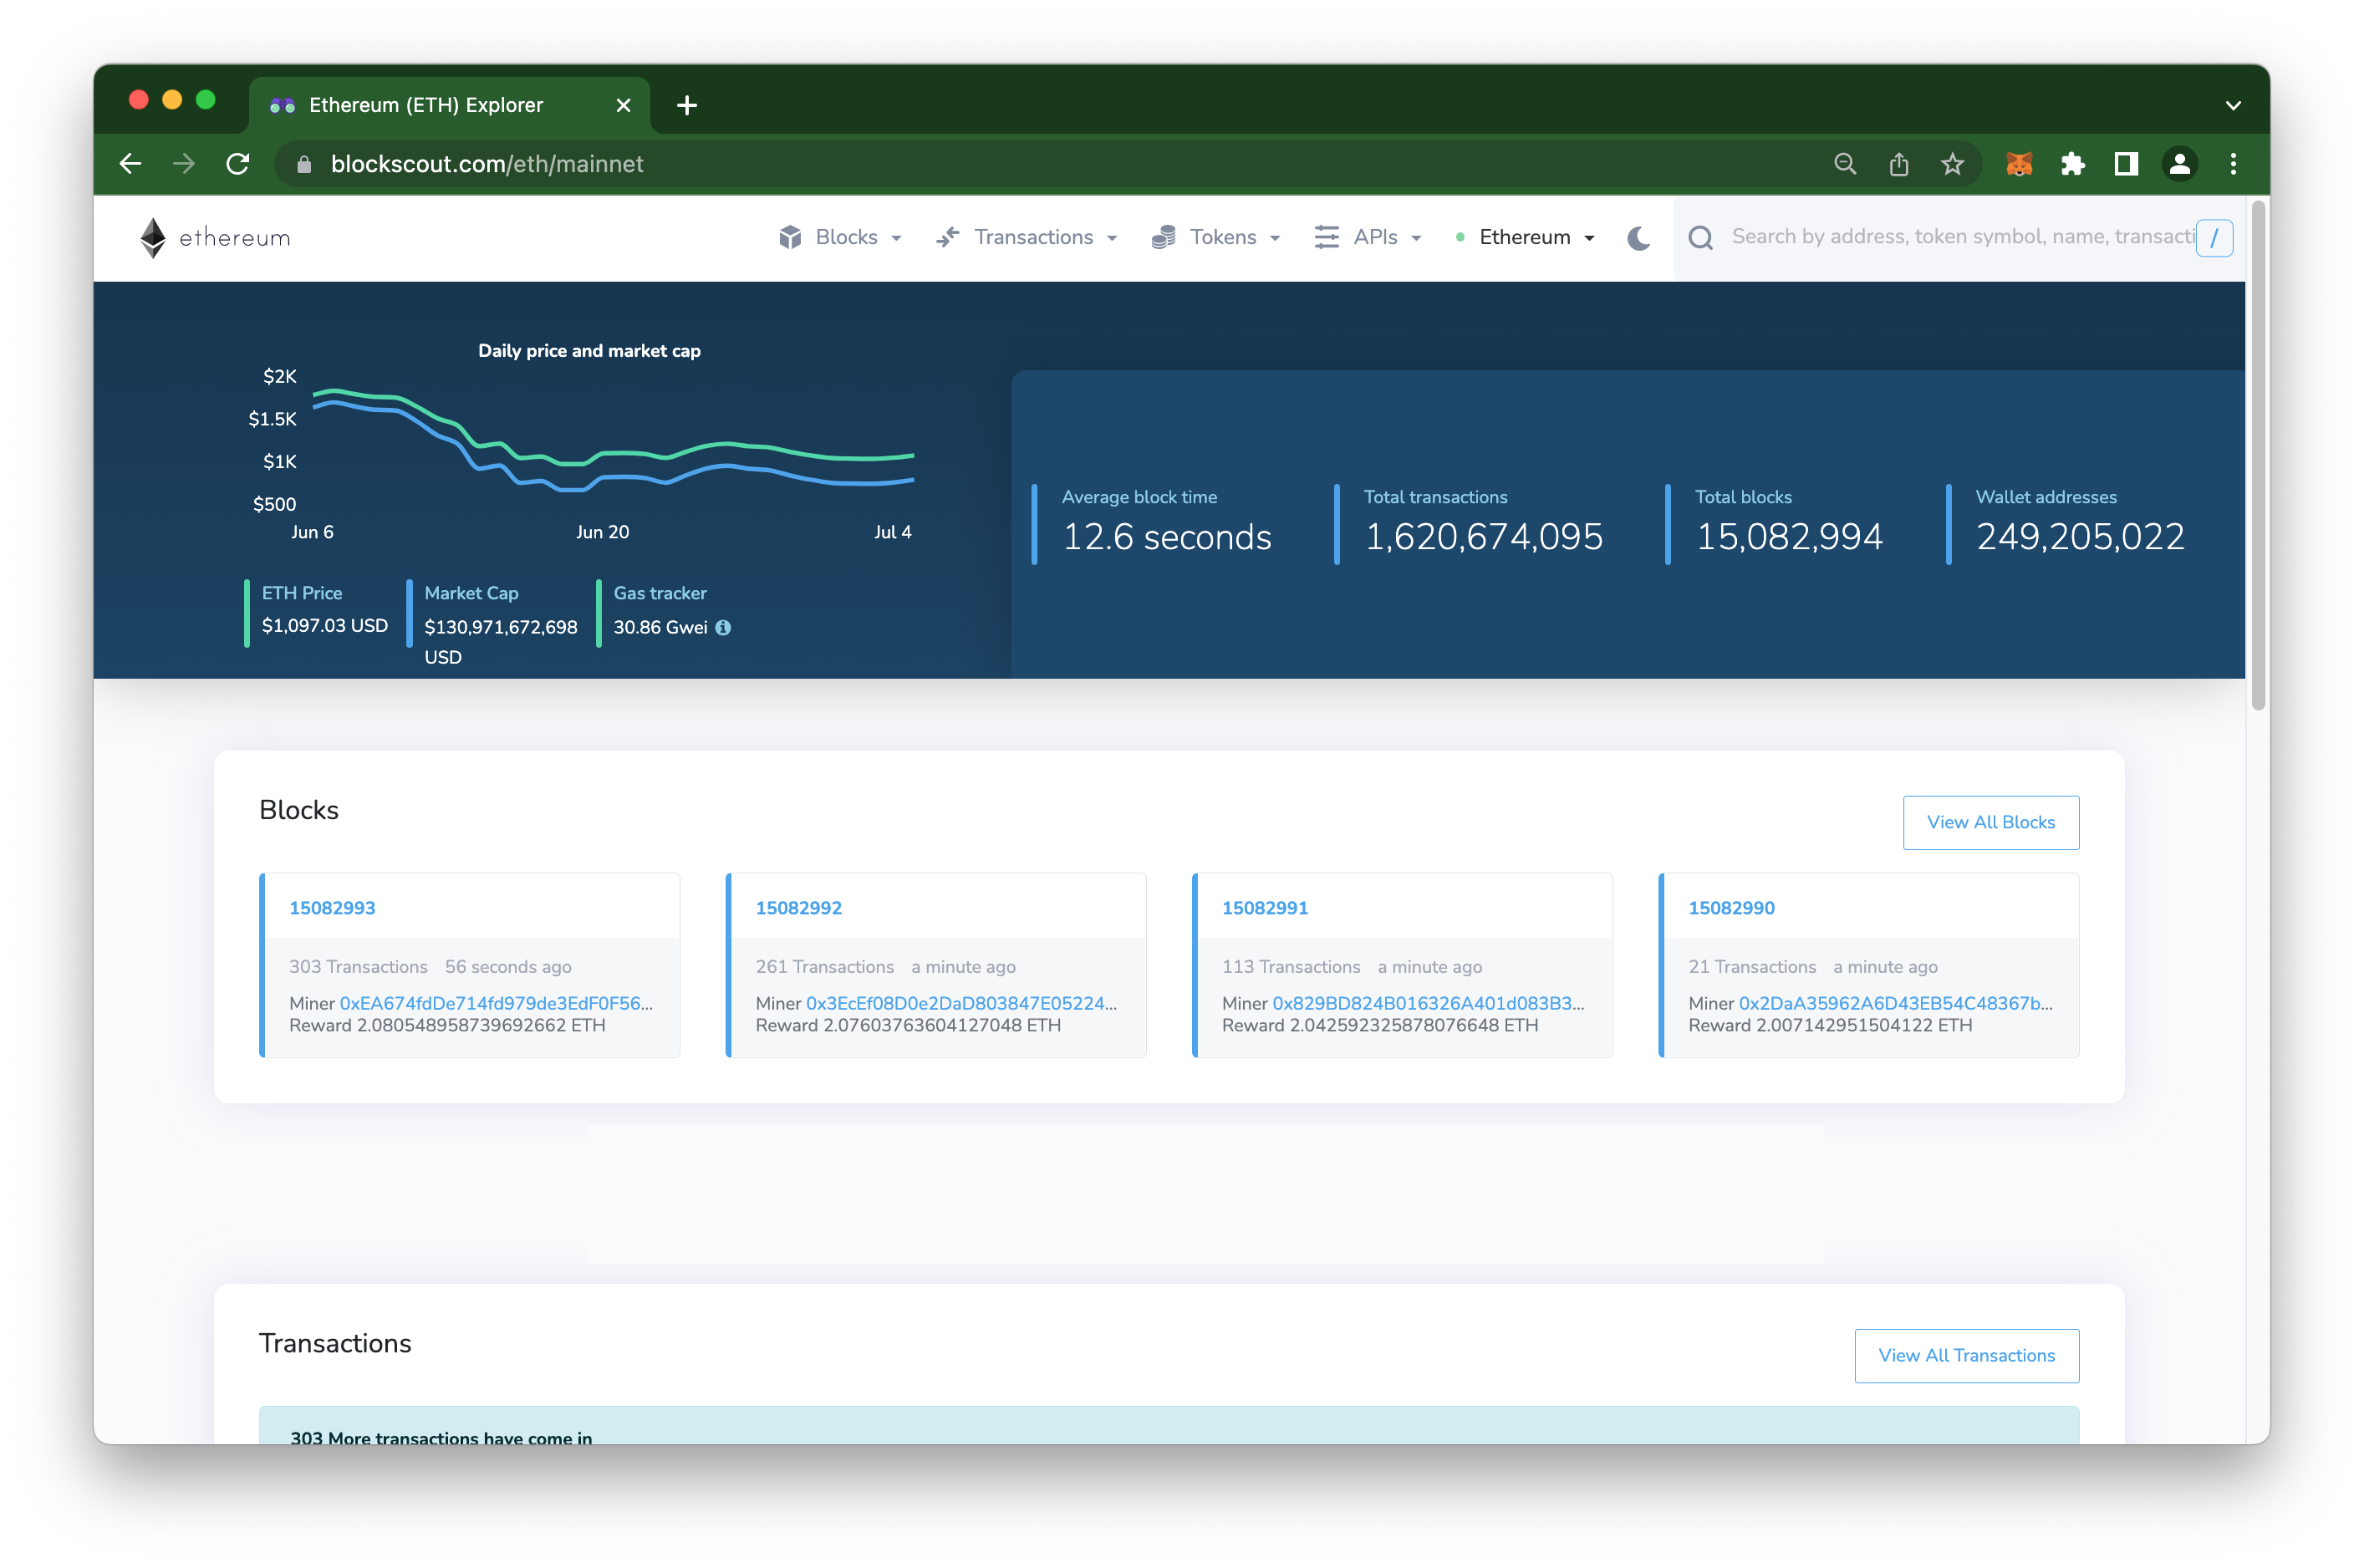Open block 15082992 link
Viewport: 2364px width, 1568px height.
pyautogui.click(x=798, y=908)
